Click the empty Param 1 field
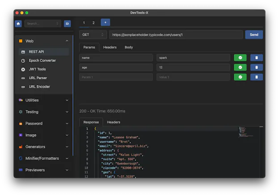This screenshot has width=279, height=196. tap(116, 77)
